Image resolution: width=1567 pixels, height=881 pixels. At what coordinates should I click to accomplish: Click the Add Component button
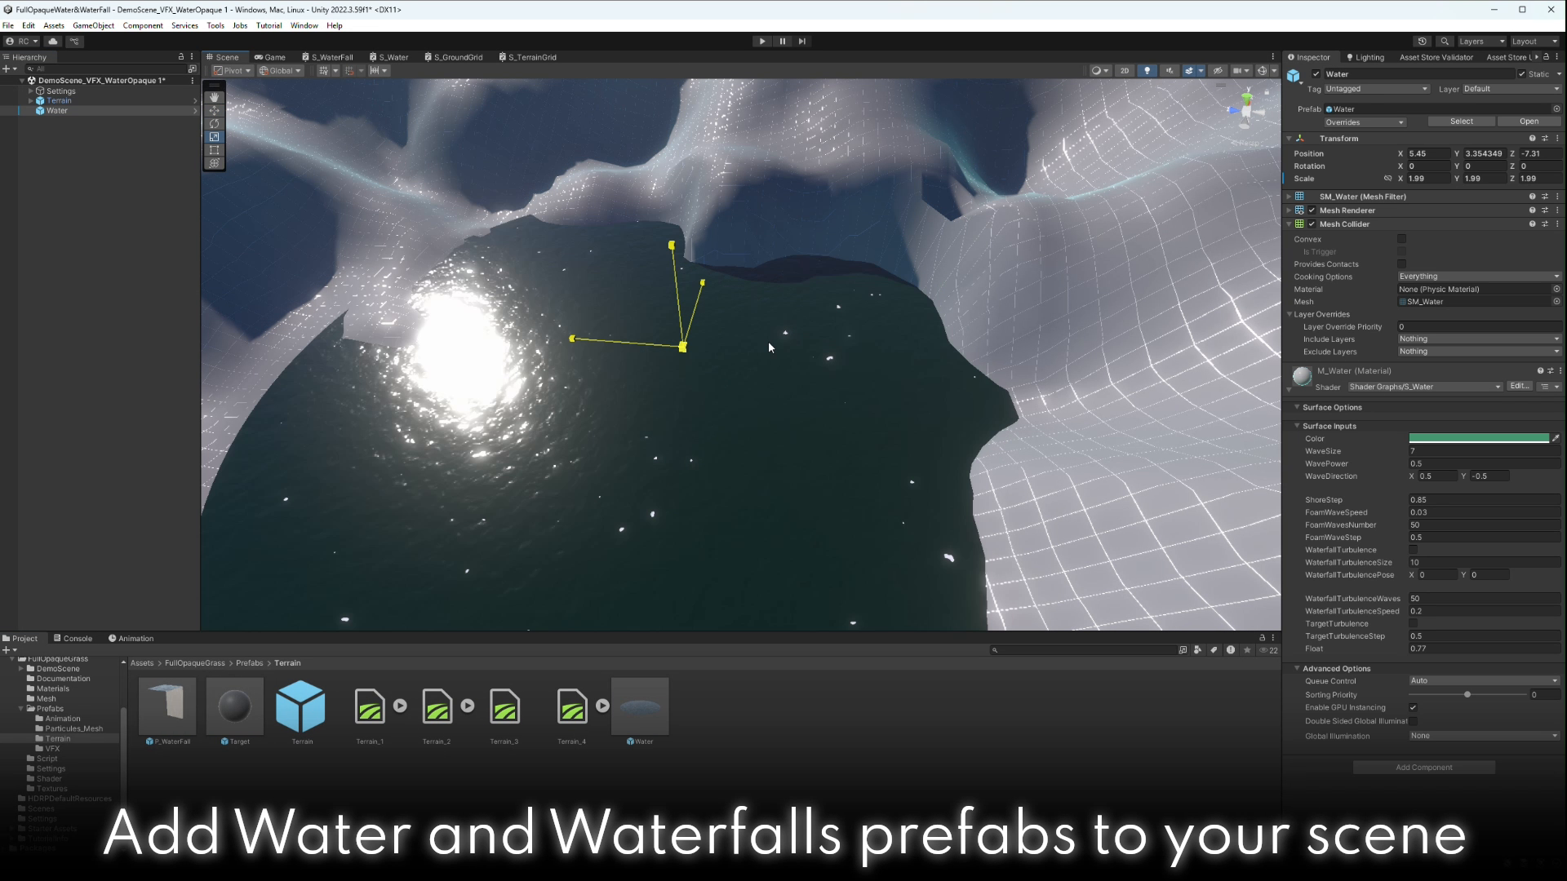pyautogui.click(x=1423, y=768)
